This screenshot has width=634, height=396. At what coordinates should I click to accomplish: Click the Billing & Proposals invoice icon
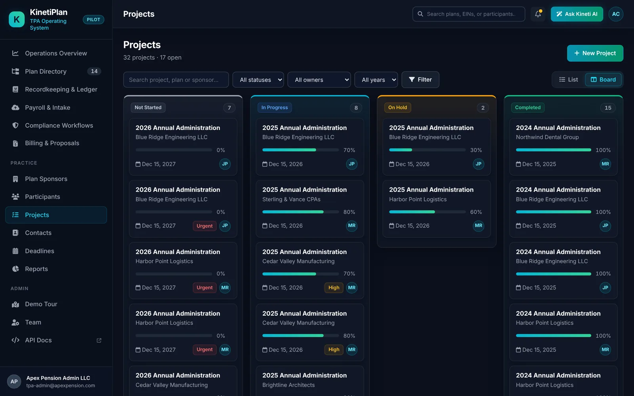(x=15, y=143)
